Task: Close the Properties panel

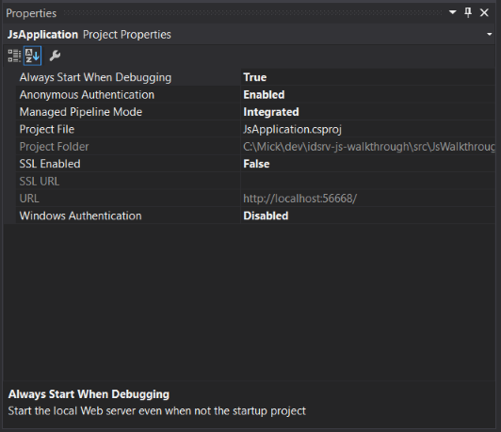Action: pos(484,13)
